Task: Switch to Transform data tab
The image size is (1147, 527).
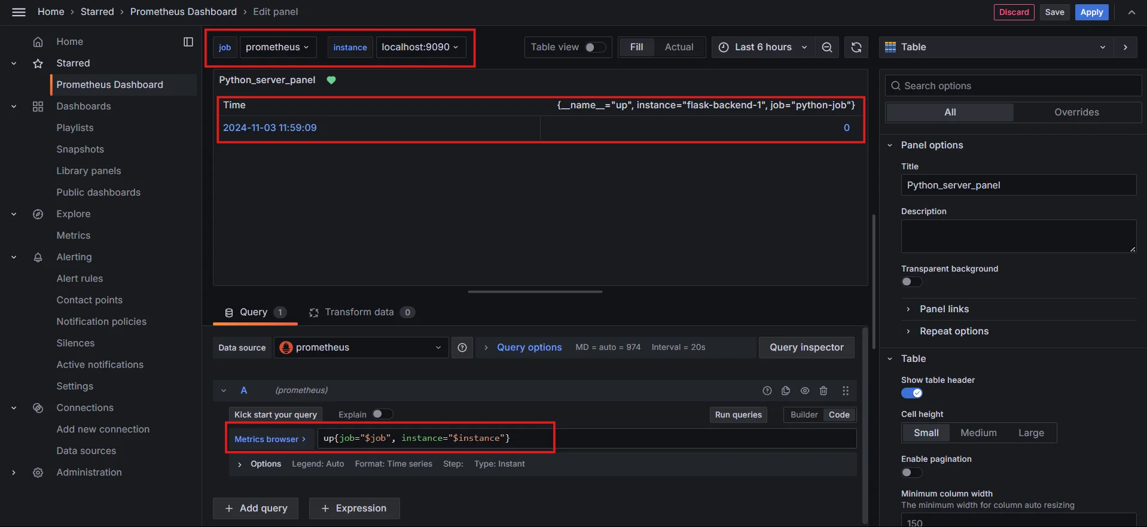Action: point(362,312)
